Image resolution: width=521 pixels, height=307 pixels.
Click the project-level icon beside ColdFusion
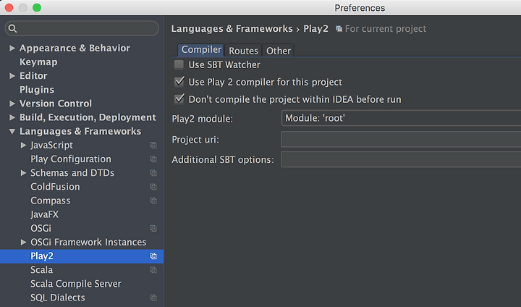[x=153, y=187]
